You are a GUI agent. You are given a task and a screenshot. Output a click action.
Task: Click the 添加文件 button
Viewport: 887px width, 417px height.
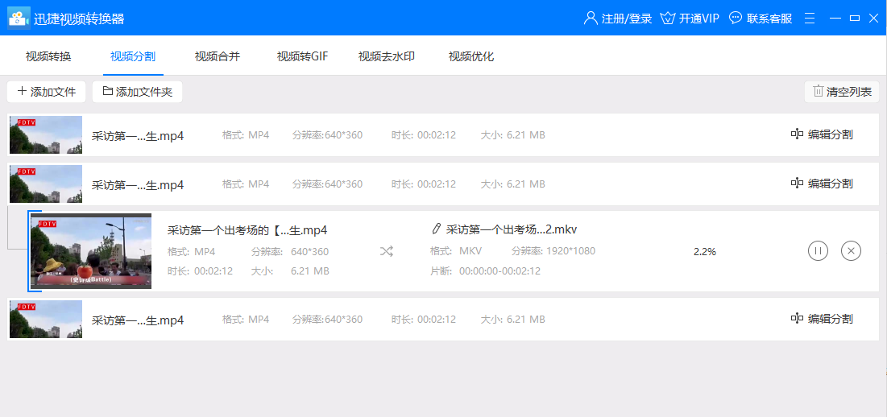click(47, 92)
